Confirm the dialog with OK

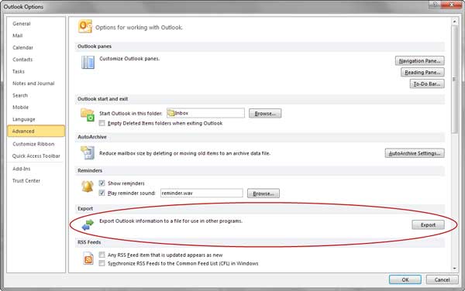pos(405,279)
